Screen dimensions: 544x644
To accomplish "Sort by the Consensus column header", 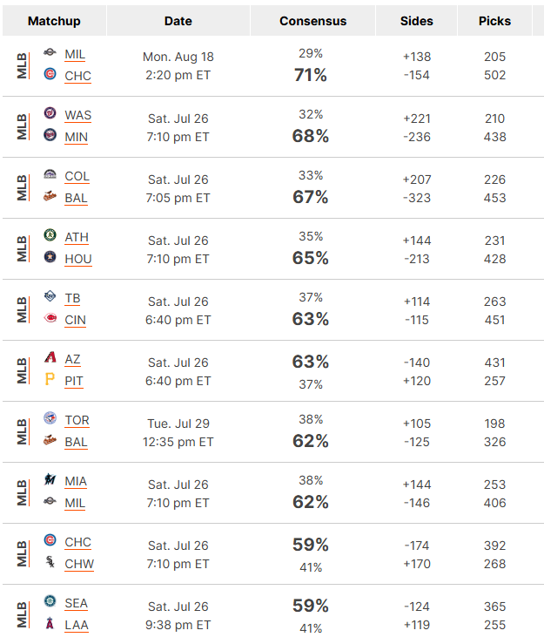I will click(x=313, y=21).
